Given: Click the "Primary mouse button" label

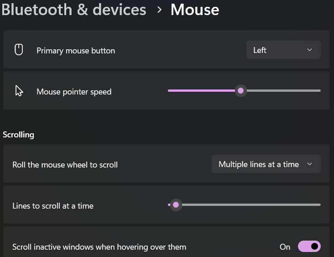Looking at the screenshot, I should tap(76, 51).
